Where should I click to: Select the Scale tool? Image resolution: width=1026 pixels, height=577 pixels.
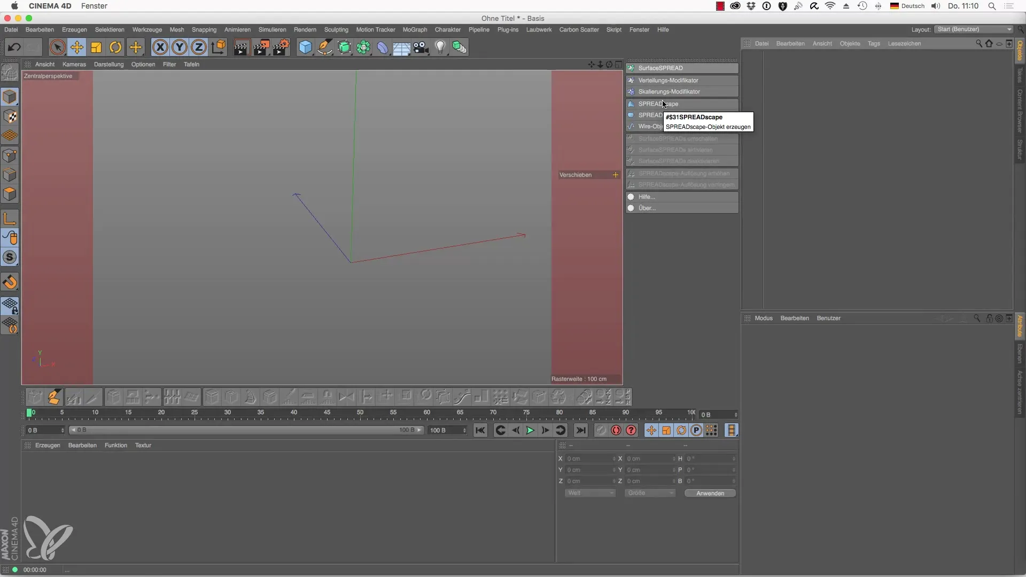(96, 48)
